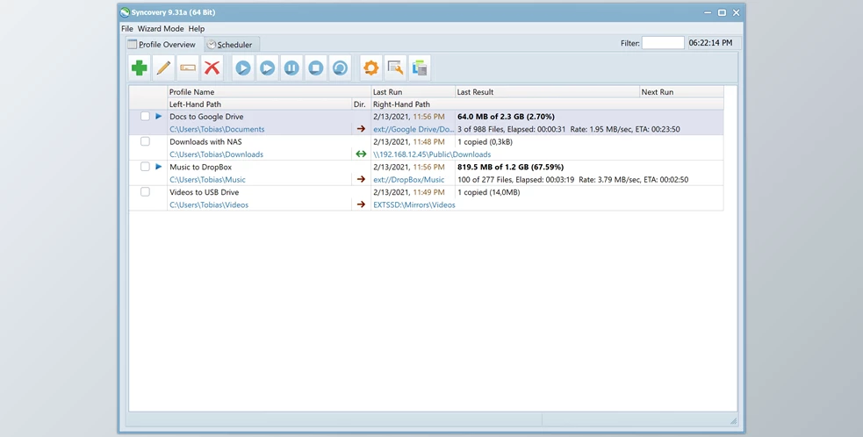Click the Dir. column header
The width and height of the screenshot is (863, 437).
tap(361, 104)
